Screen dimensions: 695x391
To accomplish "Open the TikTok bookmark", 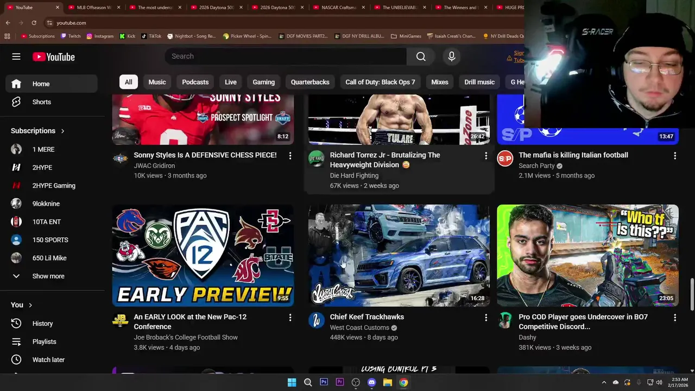I will 151,36.
